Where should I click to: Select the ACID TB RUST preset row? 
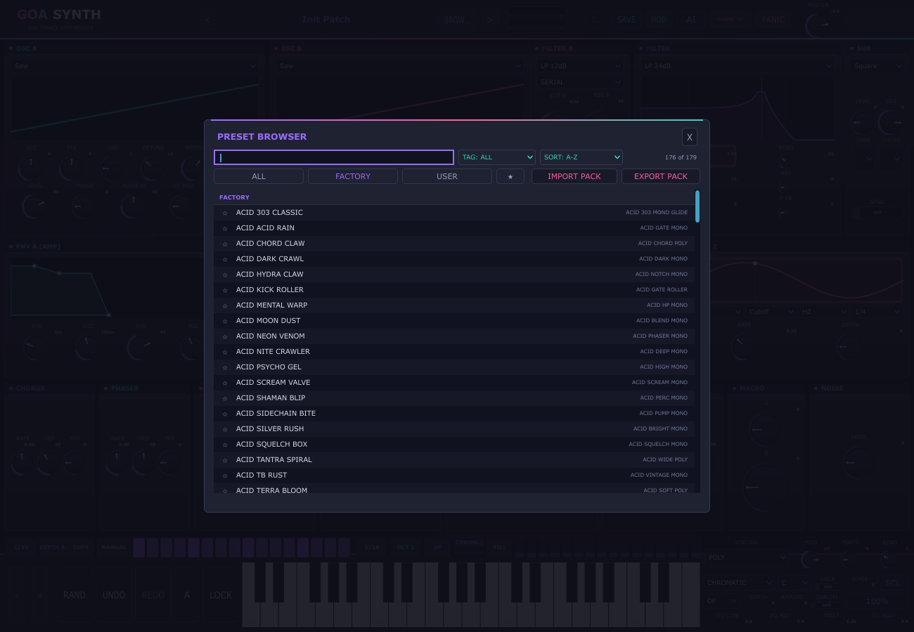coord(454,475)
